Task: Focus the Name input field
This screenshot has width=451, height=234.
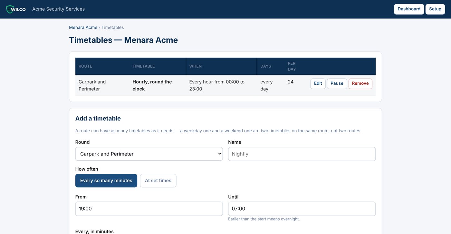Action: 302,154
